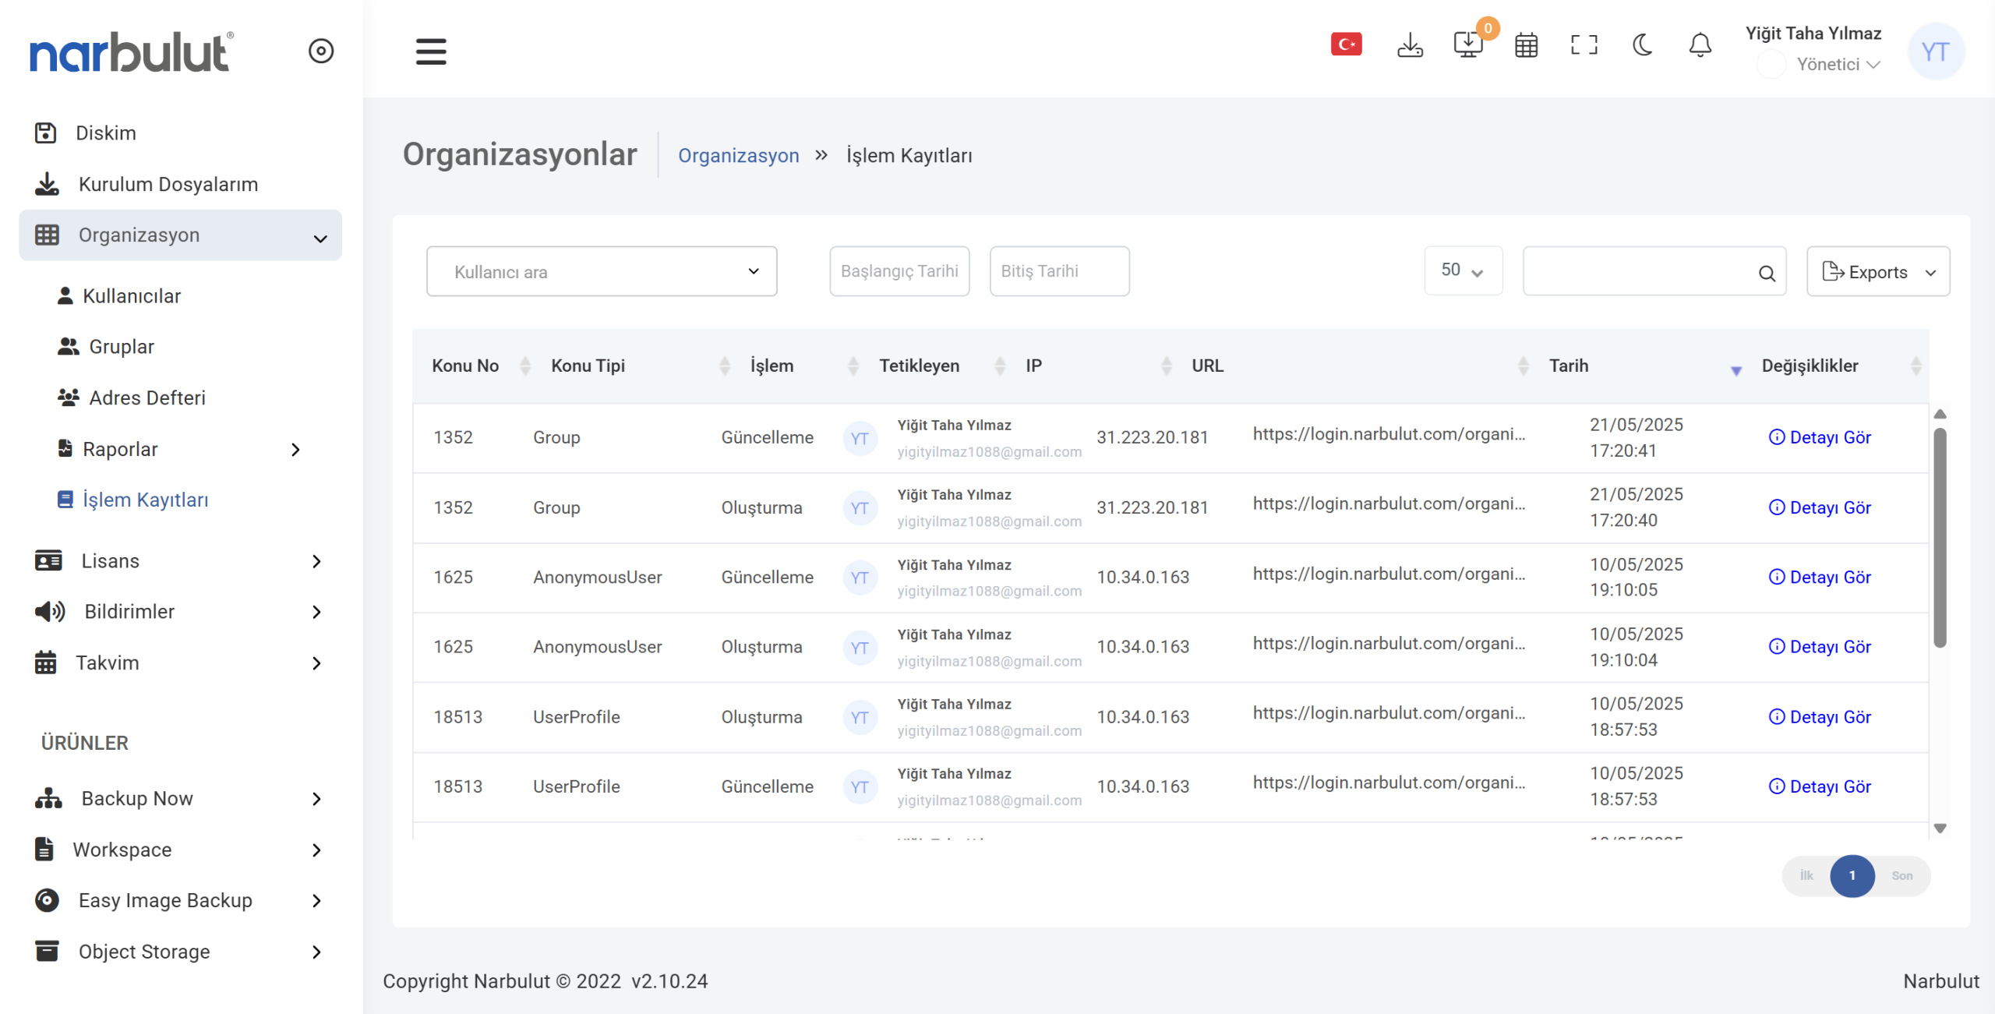The width and height of the screenshot is (1995, 1014).
Task: Click the Turkish flag language icon
Action: (x=1346, y=44)
